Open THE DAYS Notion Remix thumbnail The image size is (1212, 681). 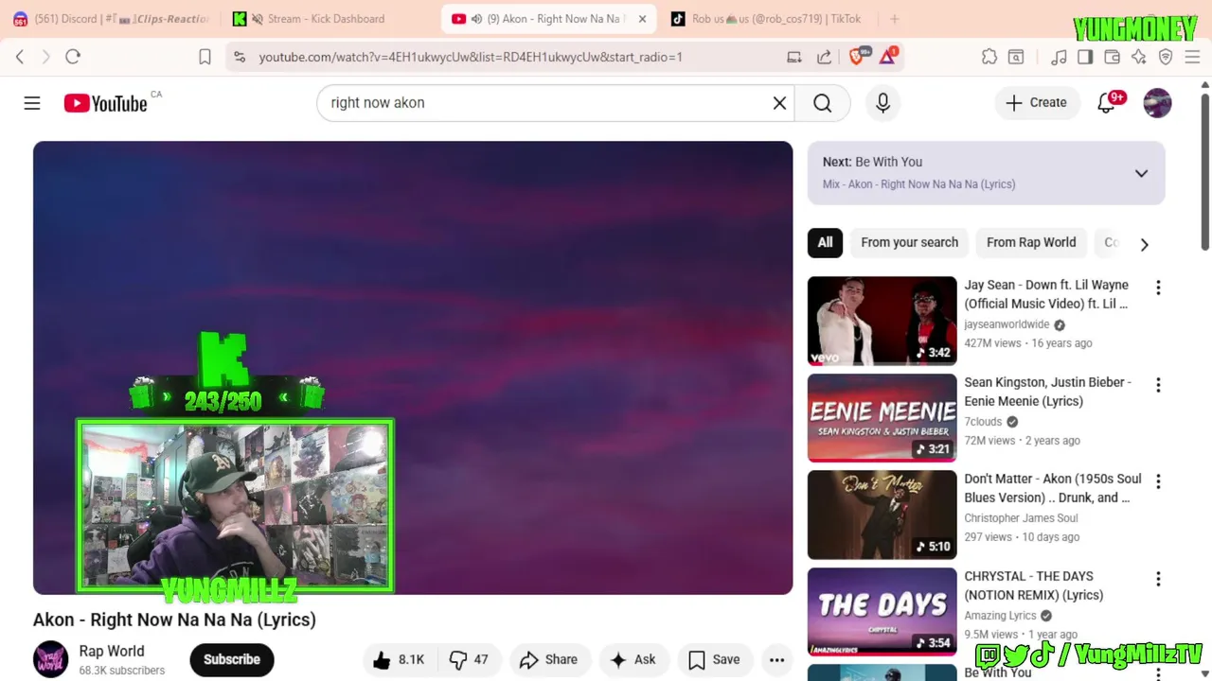(882, 611)
